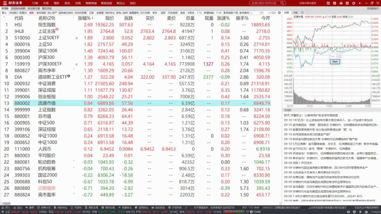The image size is (381, 214).
Task: Click the code 880827 cell
Action: (22, 70)
